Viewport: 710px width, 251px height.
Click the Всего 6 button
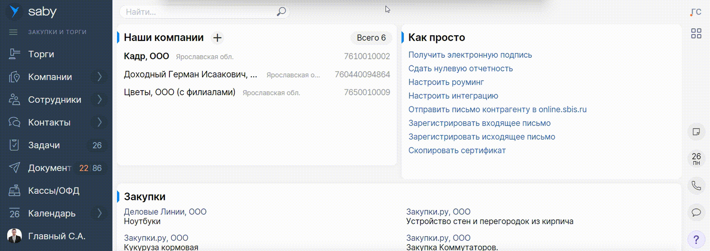[x=371, y=38]
